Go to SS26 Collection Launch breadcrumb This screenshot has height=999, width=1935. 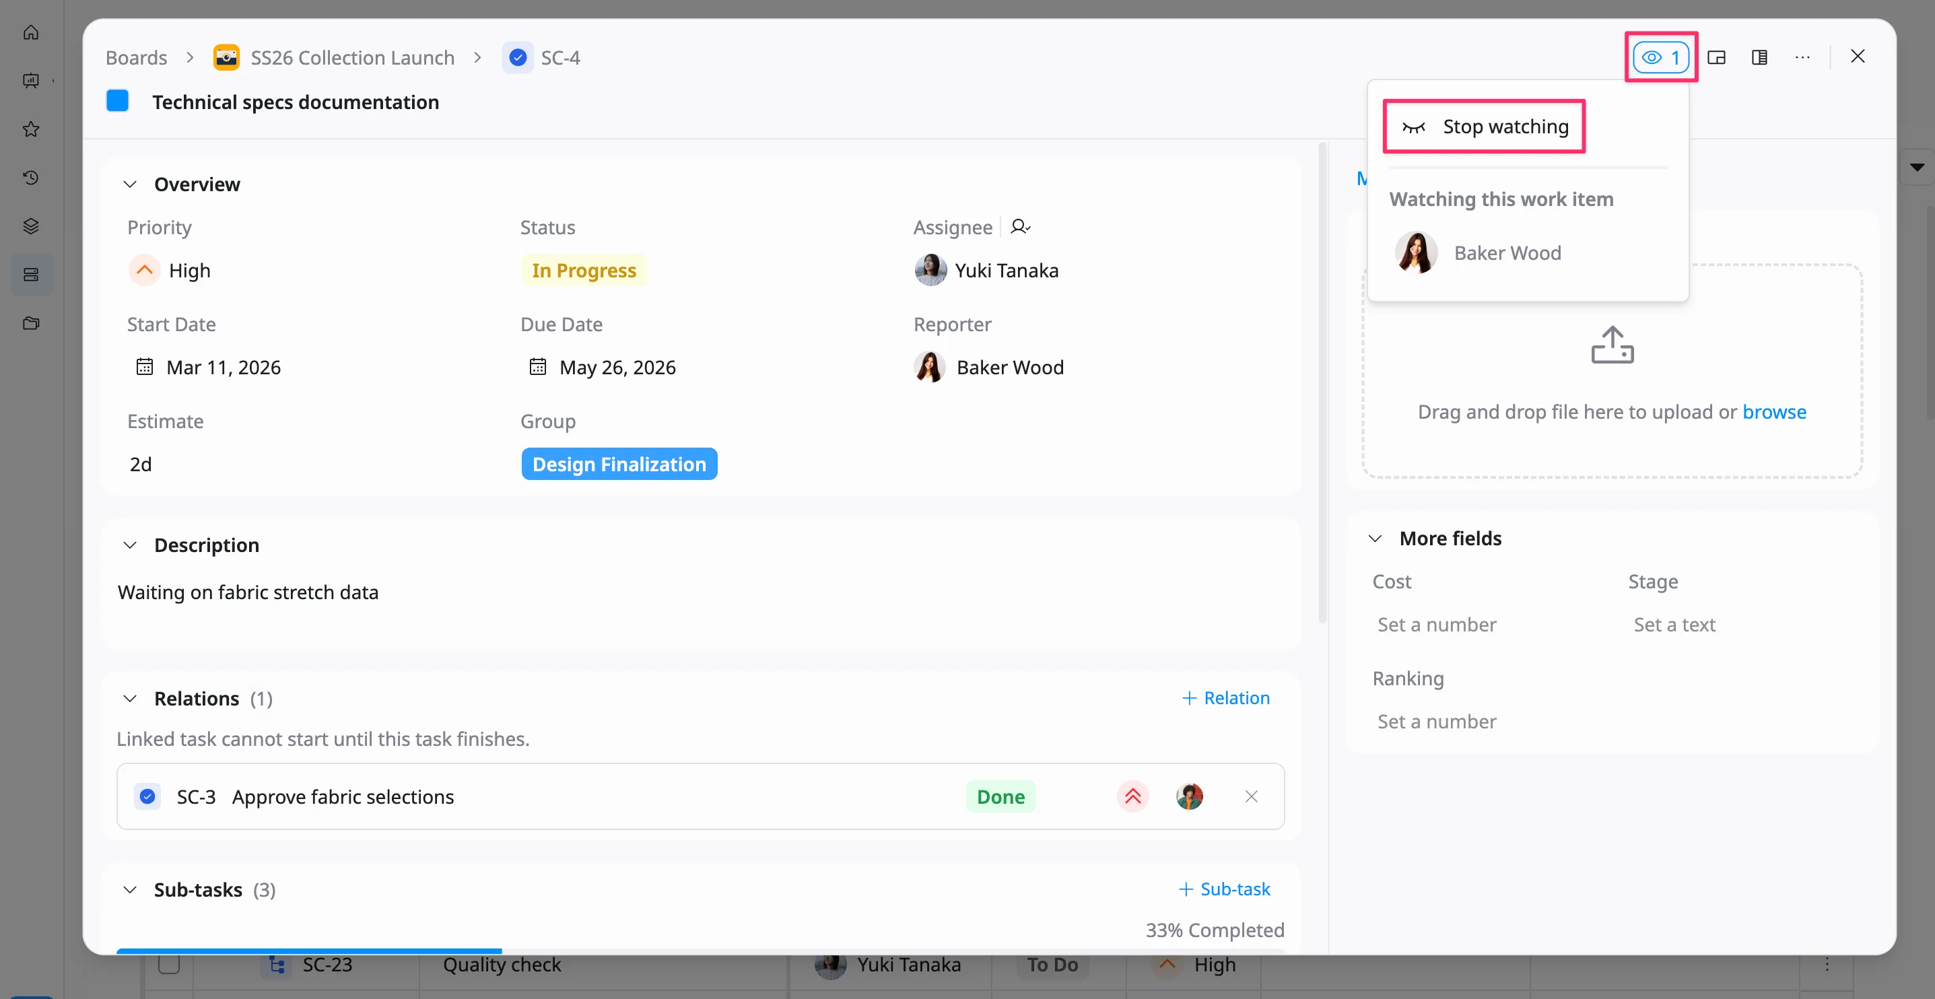tap(352, 58)
